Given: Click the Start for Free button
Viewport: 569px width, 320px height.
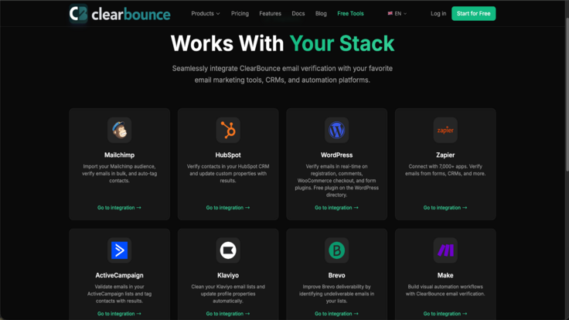Looking at the screenshot, I should pos(474,13).
